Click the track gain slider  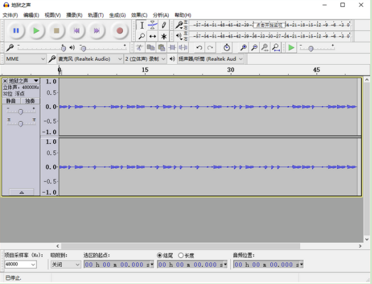21,112
